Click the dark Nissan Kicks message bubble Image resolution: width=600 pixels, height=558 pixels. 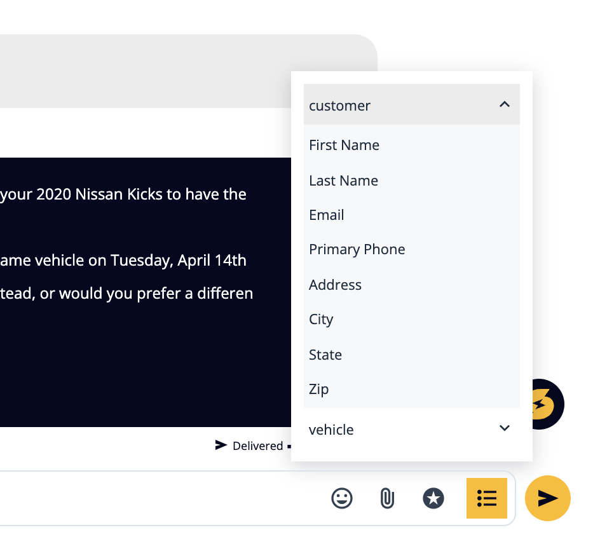tap(146, 292)
